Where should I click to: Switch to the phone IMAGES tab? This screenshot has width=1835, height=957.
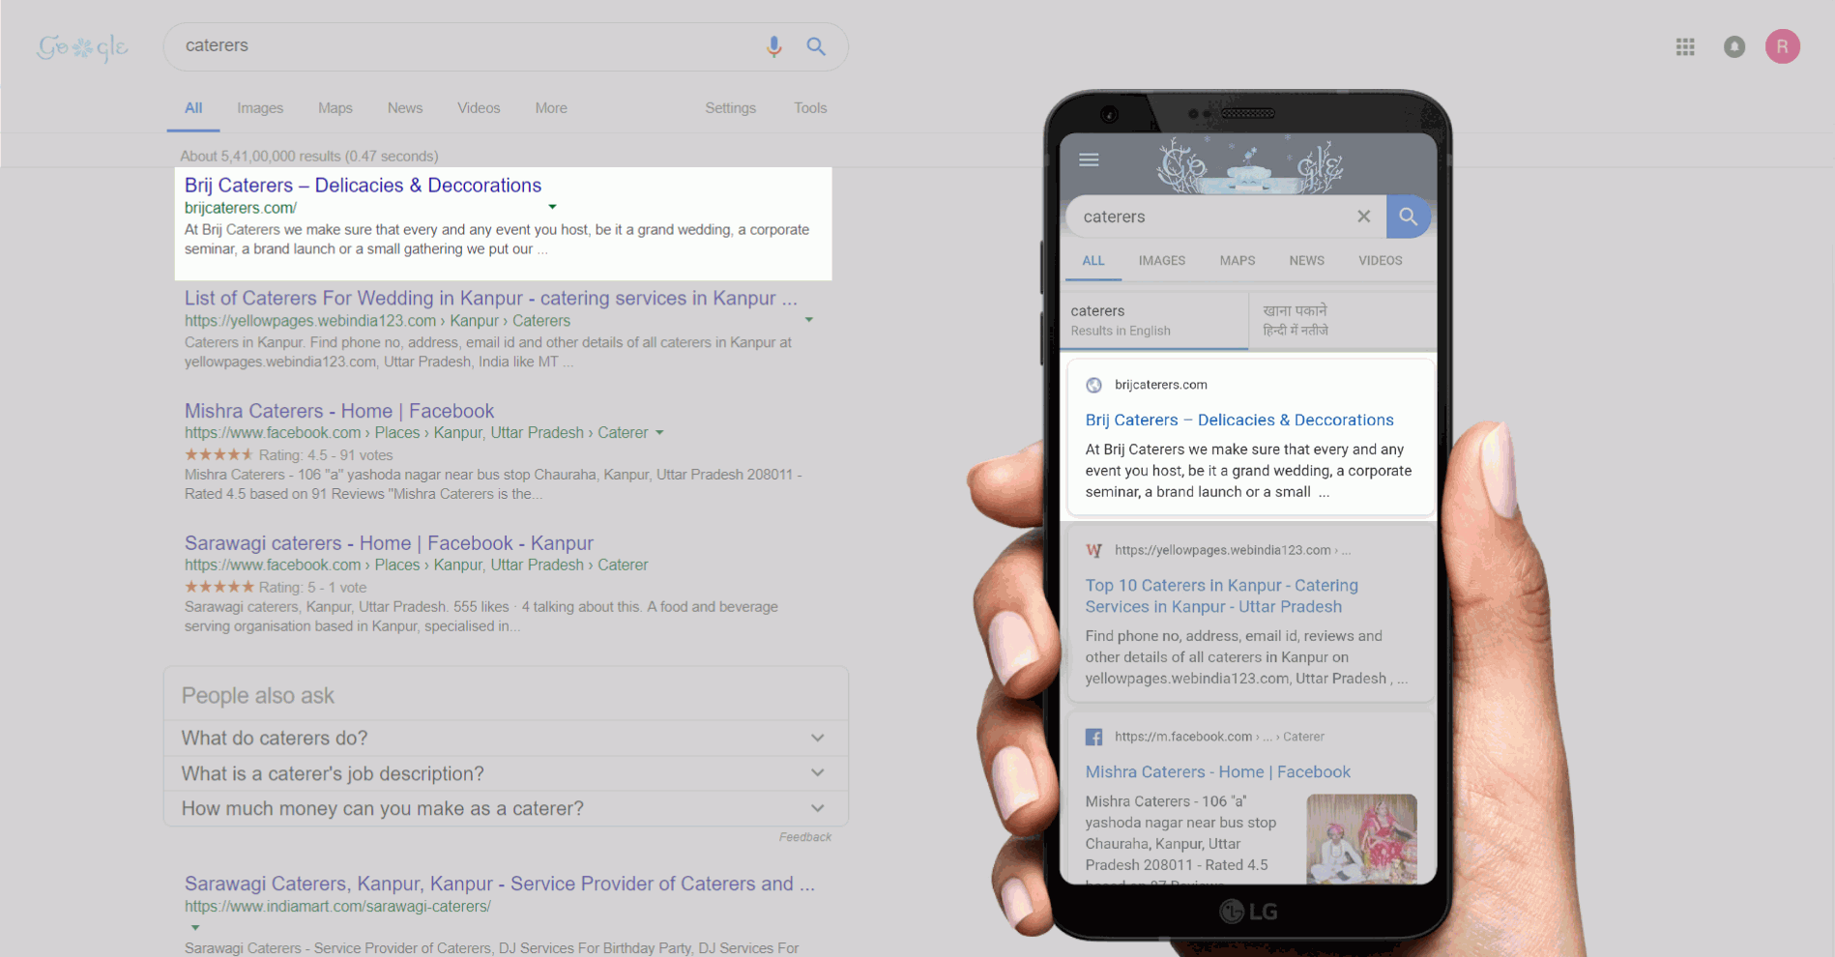click(1162, 261)
